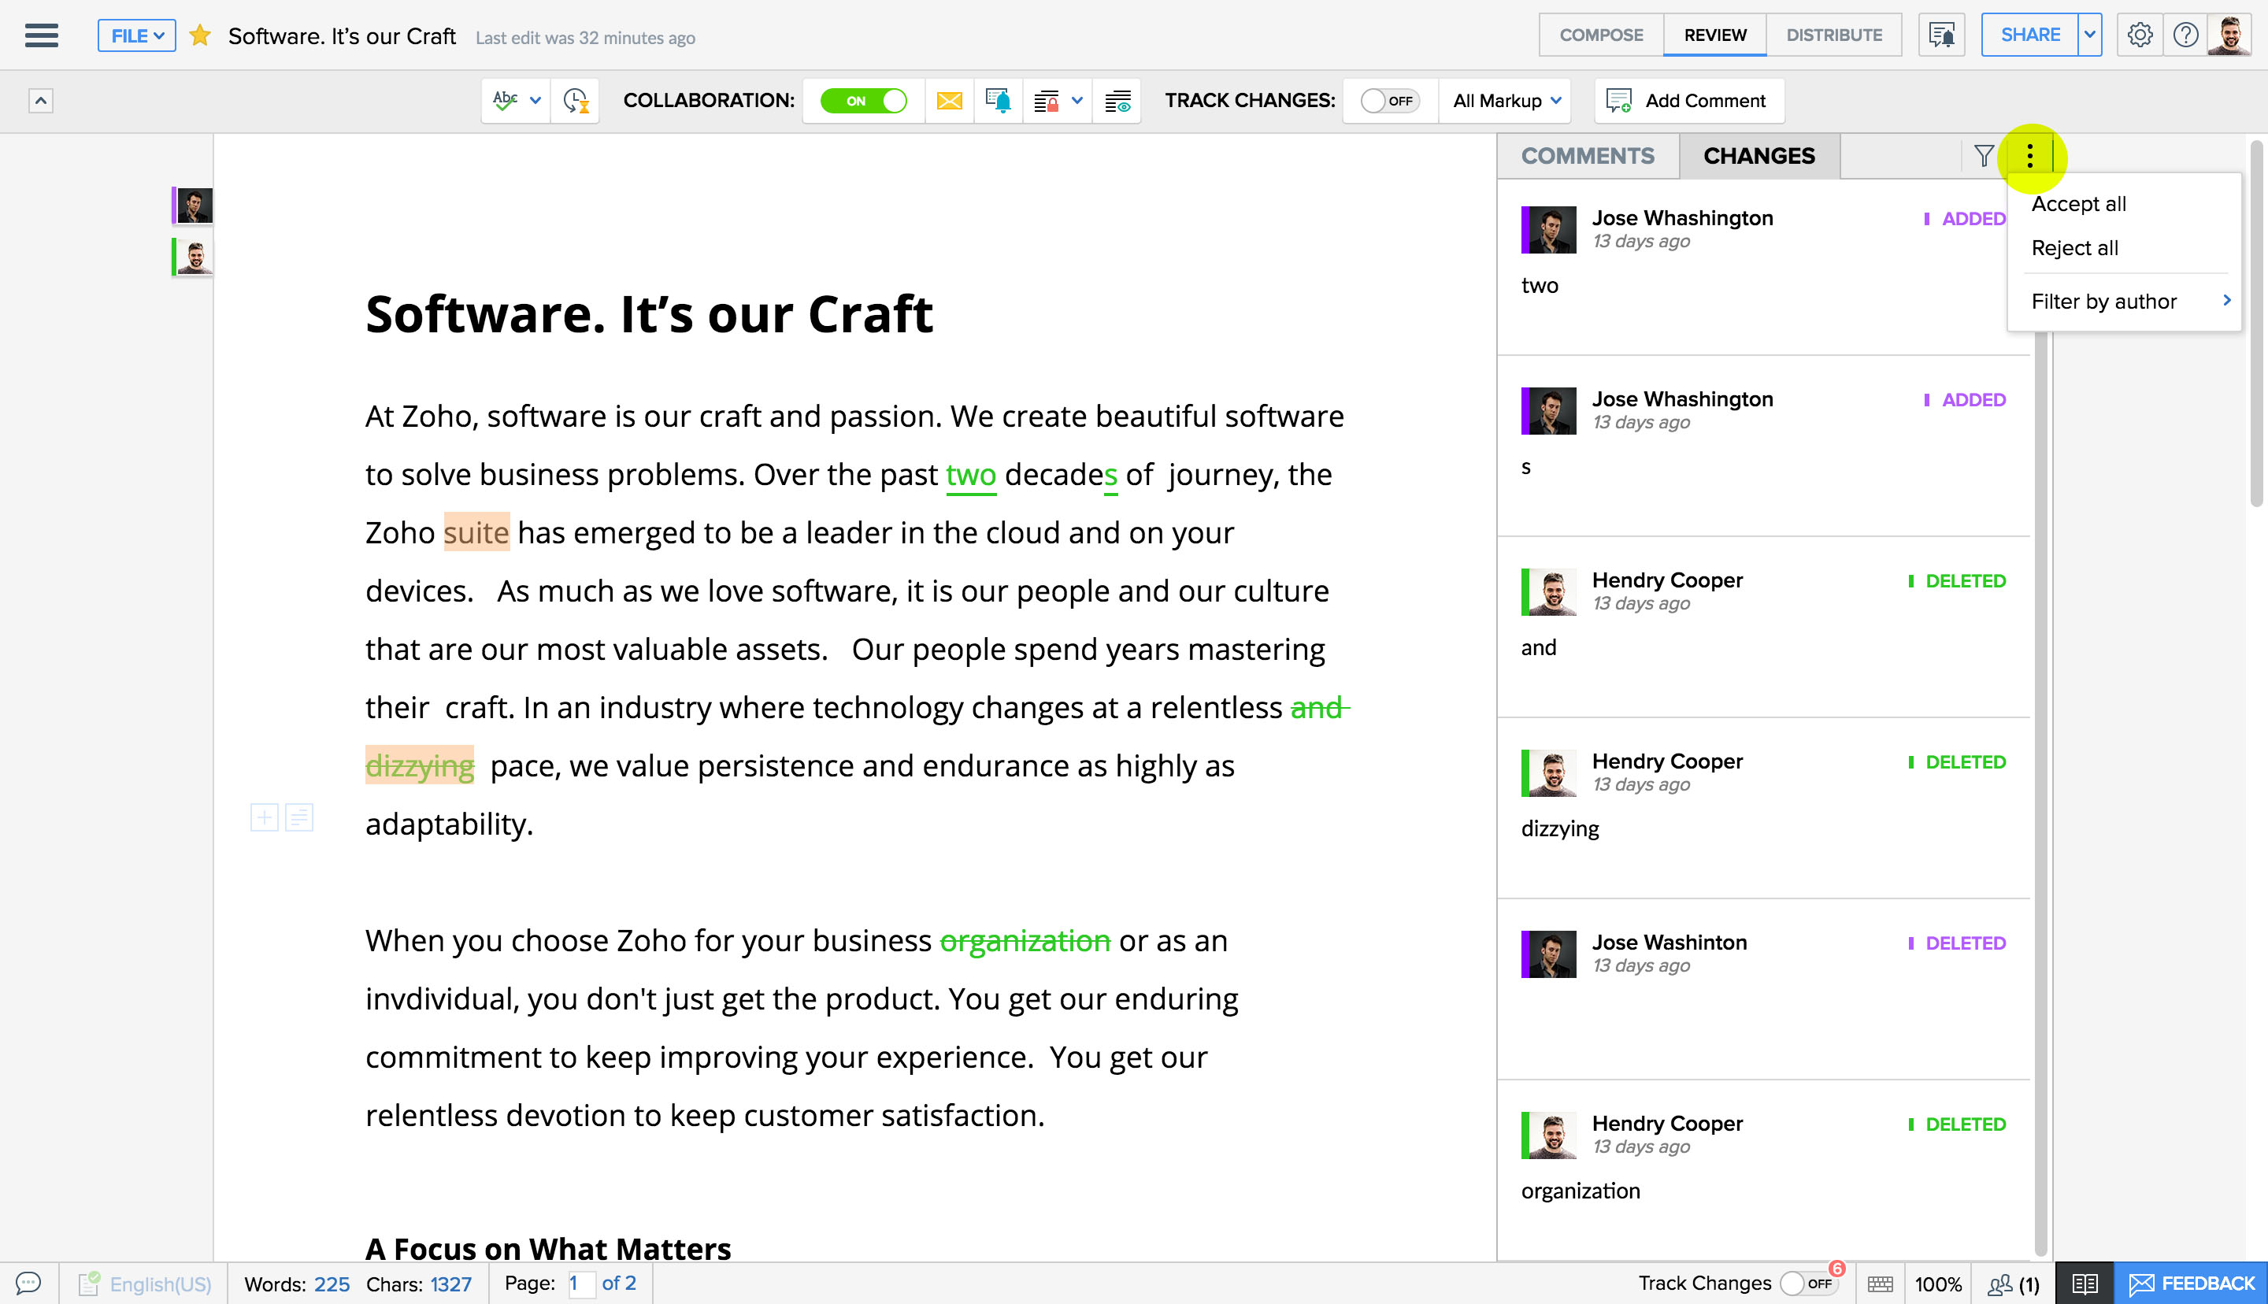Click the favorite star icon

point(200,35)
